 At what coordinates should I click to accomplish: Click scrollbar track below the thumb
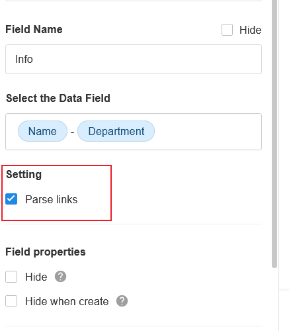tap(274, 300)
